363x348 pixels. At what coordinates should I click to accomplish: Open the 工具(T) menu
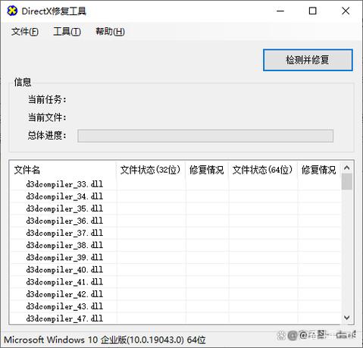[x=67, y=32]
